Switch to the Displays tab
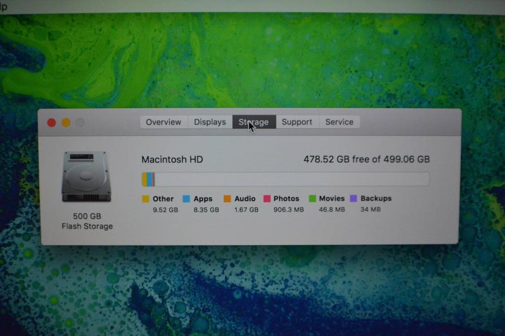This screenshot has height=336, width=505. pos(210,122)
